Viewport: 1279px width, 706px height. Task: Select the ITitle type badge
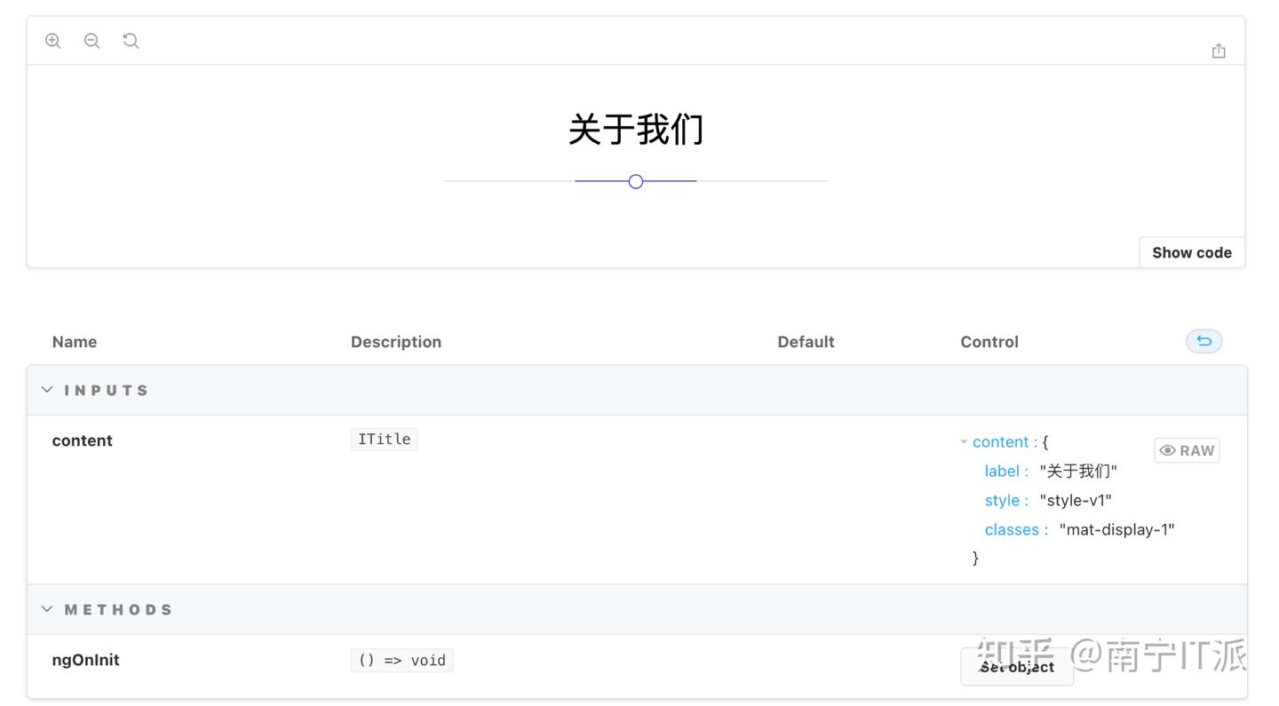point(384,440)
